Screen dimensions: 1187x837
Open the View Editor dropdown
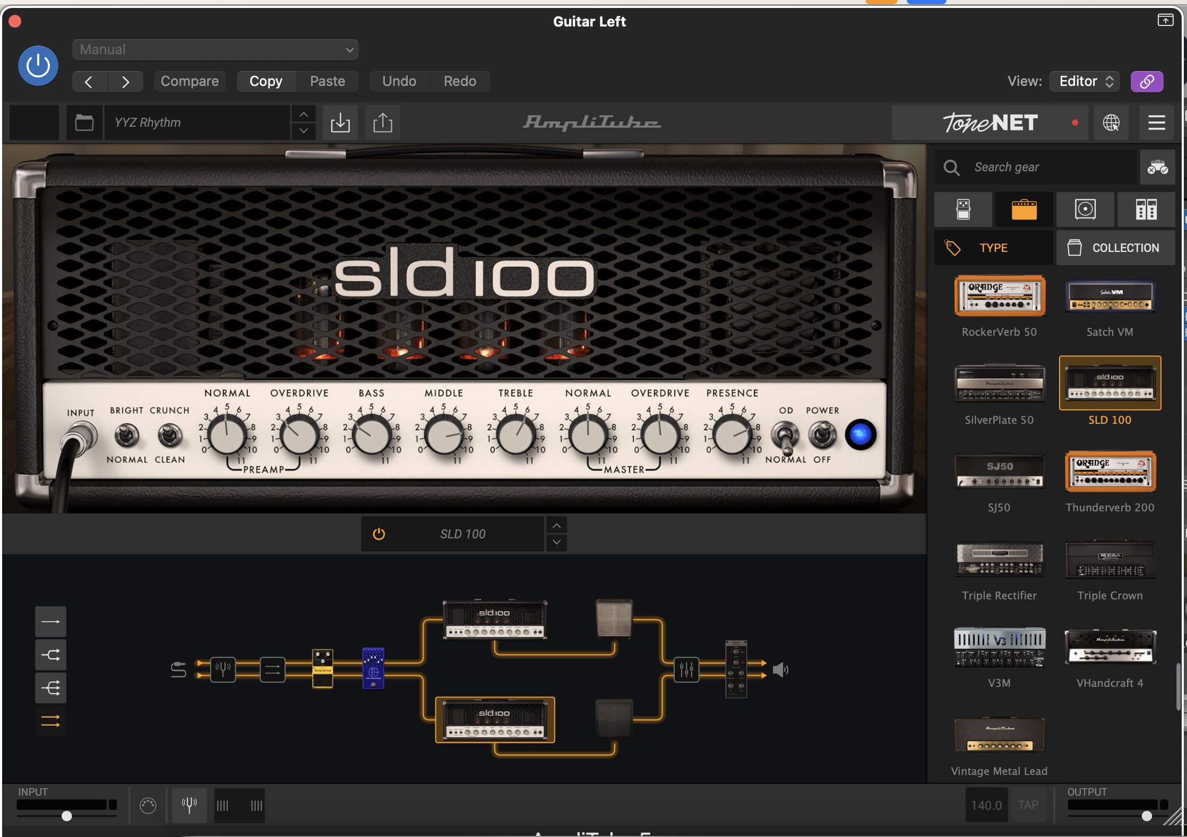(1085, 81)
